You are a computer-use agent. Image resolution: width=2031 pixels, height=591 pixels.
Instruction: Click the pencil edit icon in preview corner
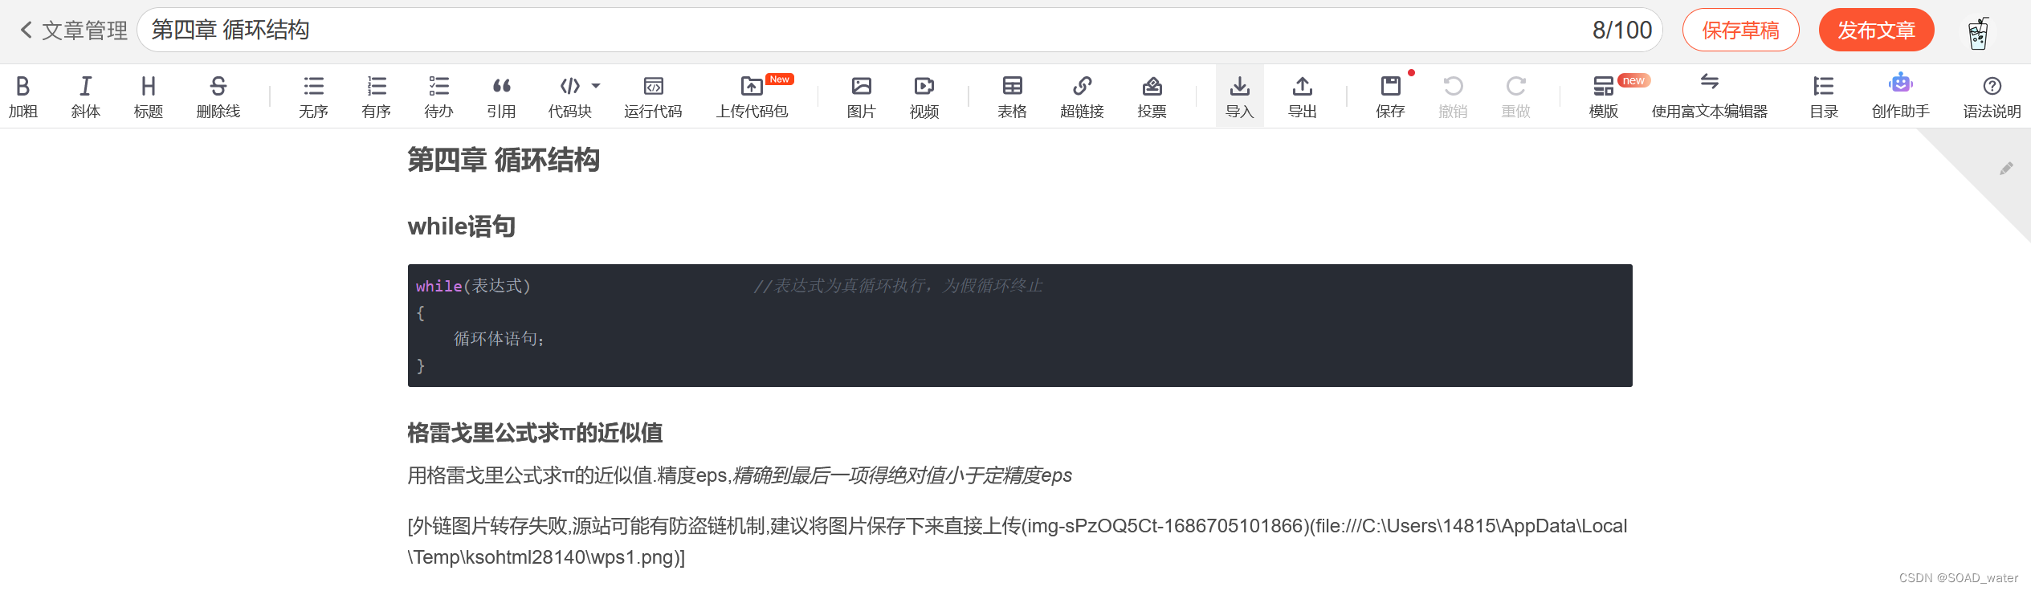click(x=2006, y=168)
